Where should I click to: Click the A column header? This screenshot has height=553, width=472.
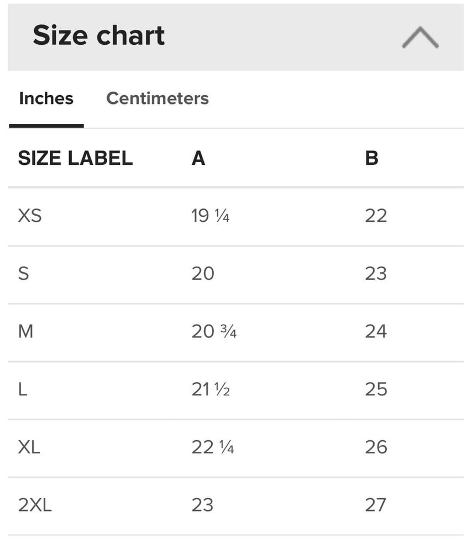(x=198, y=159)
